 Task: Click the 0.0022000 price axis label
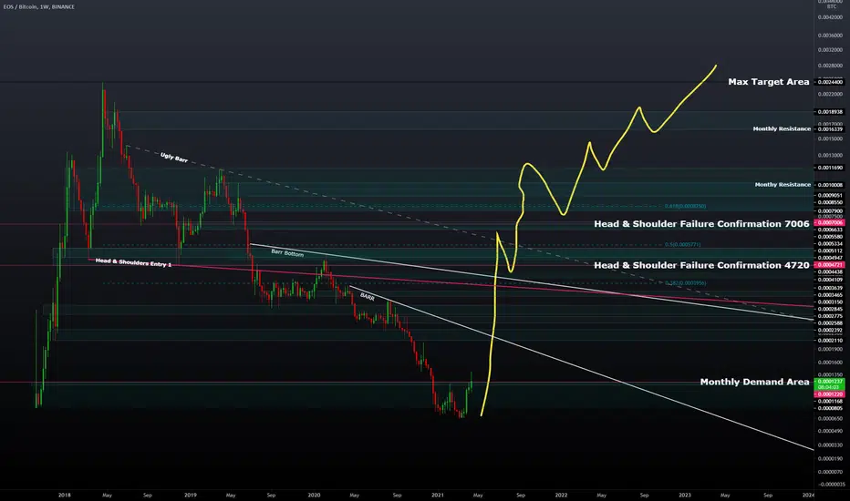coord(830,94)
